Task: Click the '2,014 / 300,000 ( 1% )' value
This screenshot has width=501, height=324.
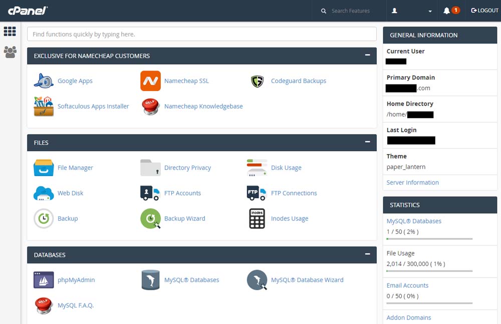Action: point(416,263)
